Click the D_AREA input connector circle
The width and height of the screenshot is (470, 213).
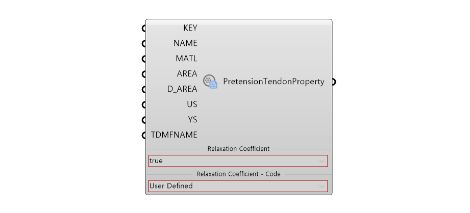[x=144, y=90]
